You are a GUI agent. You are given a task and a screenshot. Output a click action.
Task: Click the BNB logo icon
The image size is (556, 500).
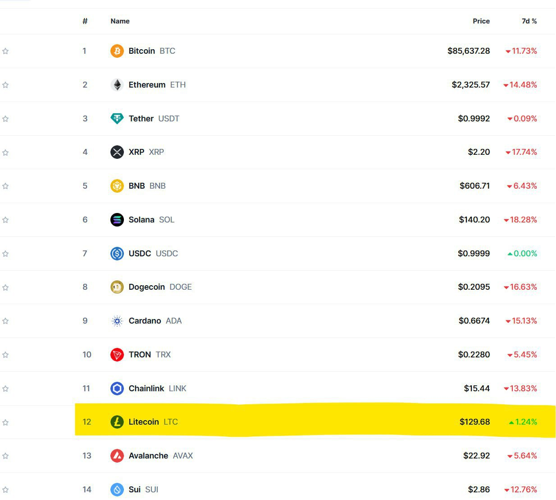pyautogui.click(x=117, y=185)
